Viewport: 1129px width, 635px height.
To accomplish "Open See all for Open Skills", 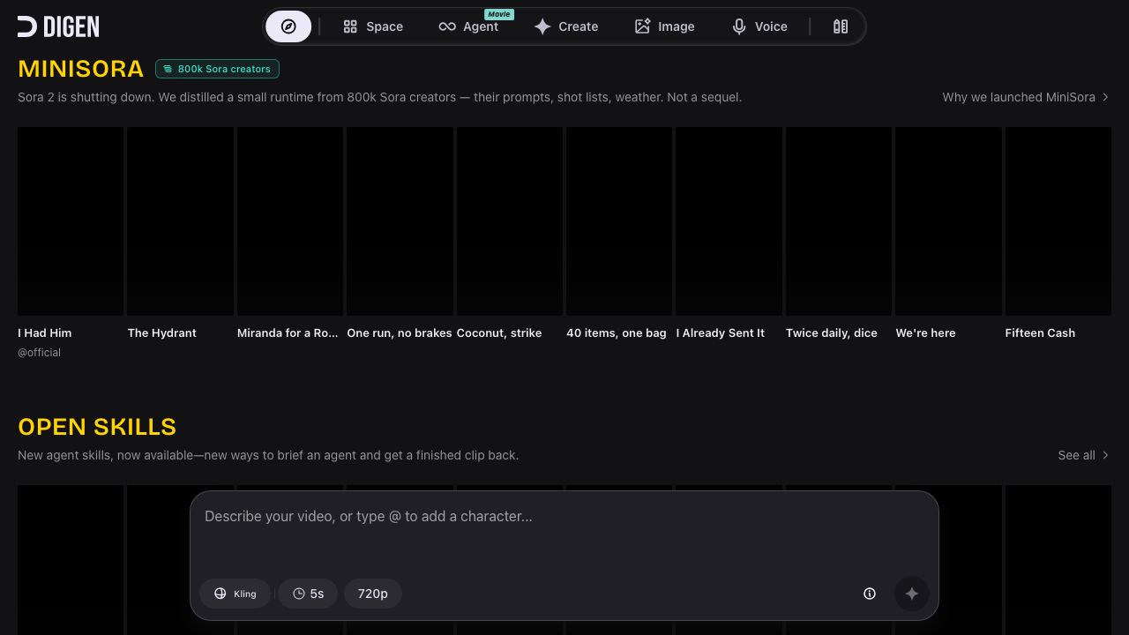I will pyautogui.click(x=1084, y=455).
